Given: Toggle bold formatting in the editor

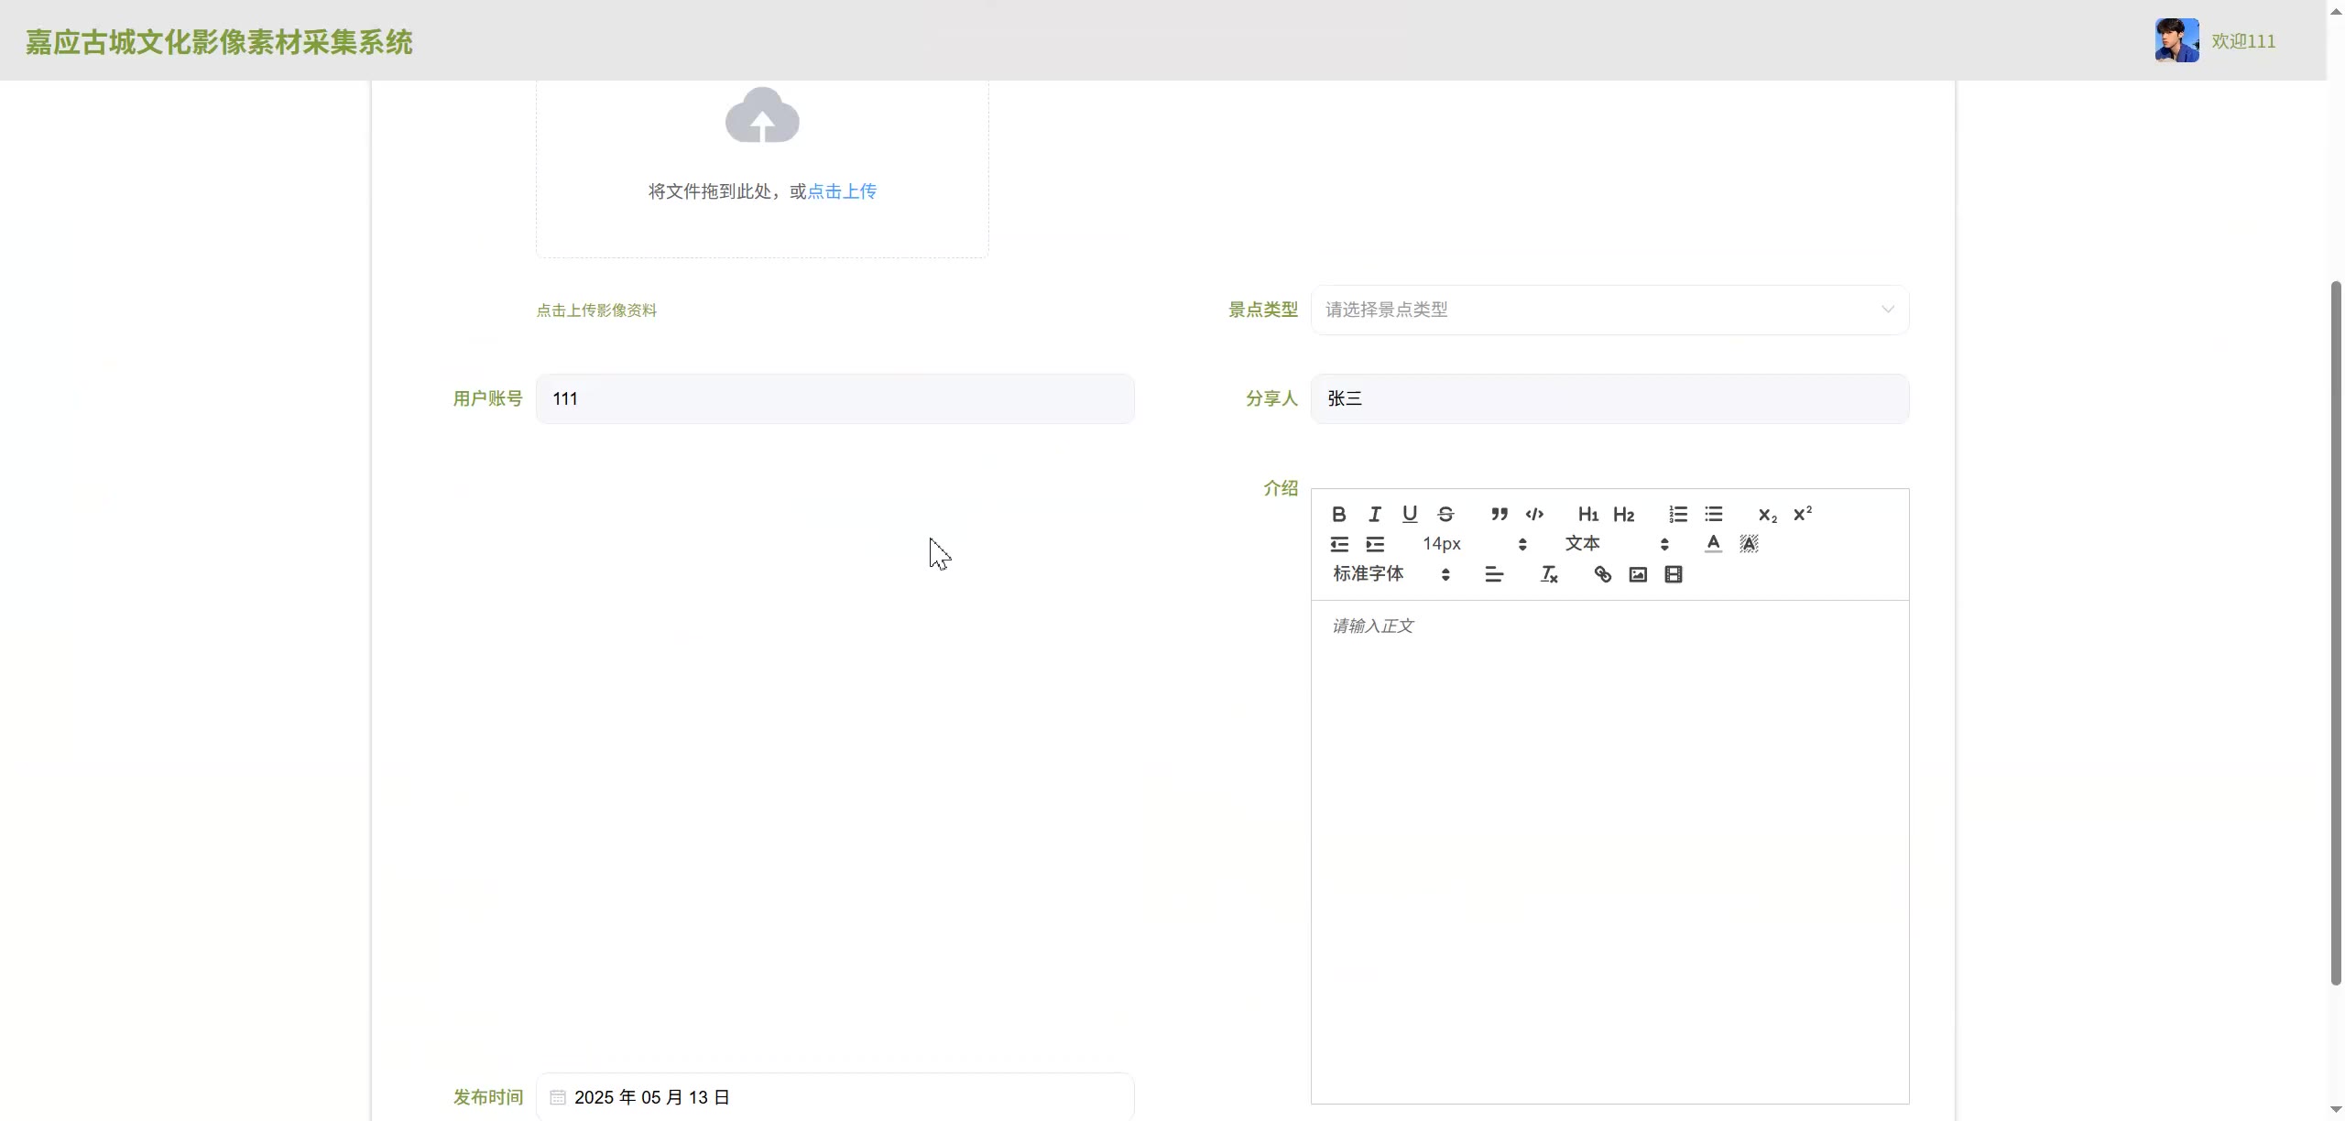Looking at the screenshot, I should pyautogui.click(x=1338, y=514).
